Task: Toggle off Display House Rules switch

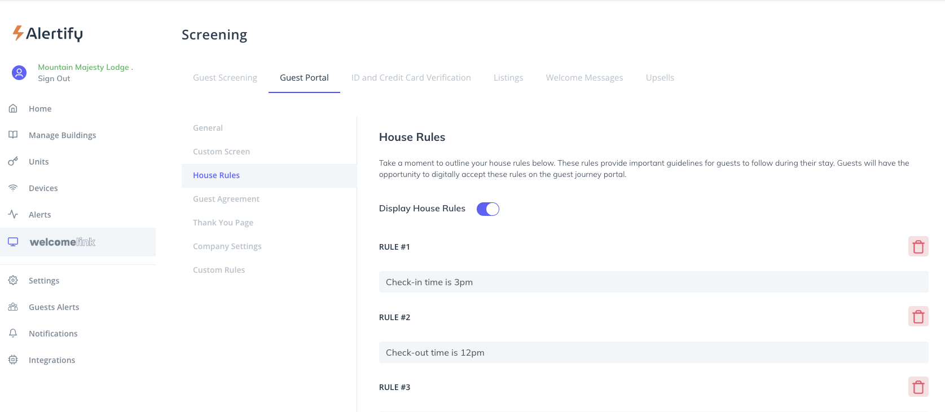Action: click(x=487, y=209)
